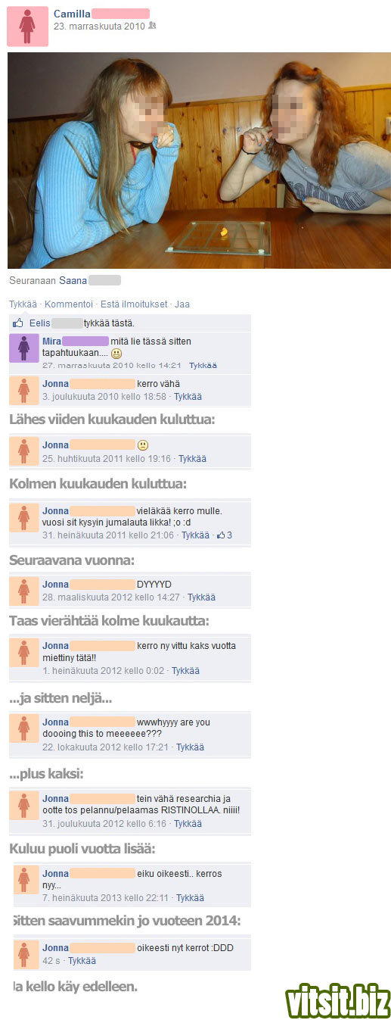Click Jaa to share the post
Screen dimensions: 391x1020
click(182, 304)
